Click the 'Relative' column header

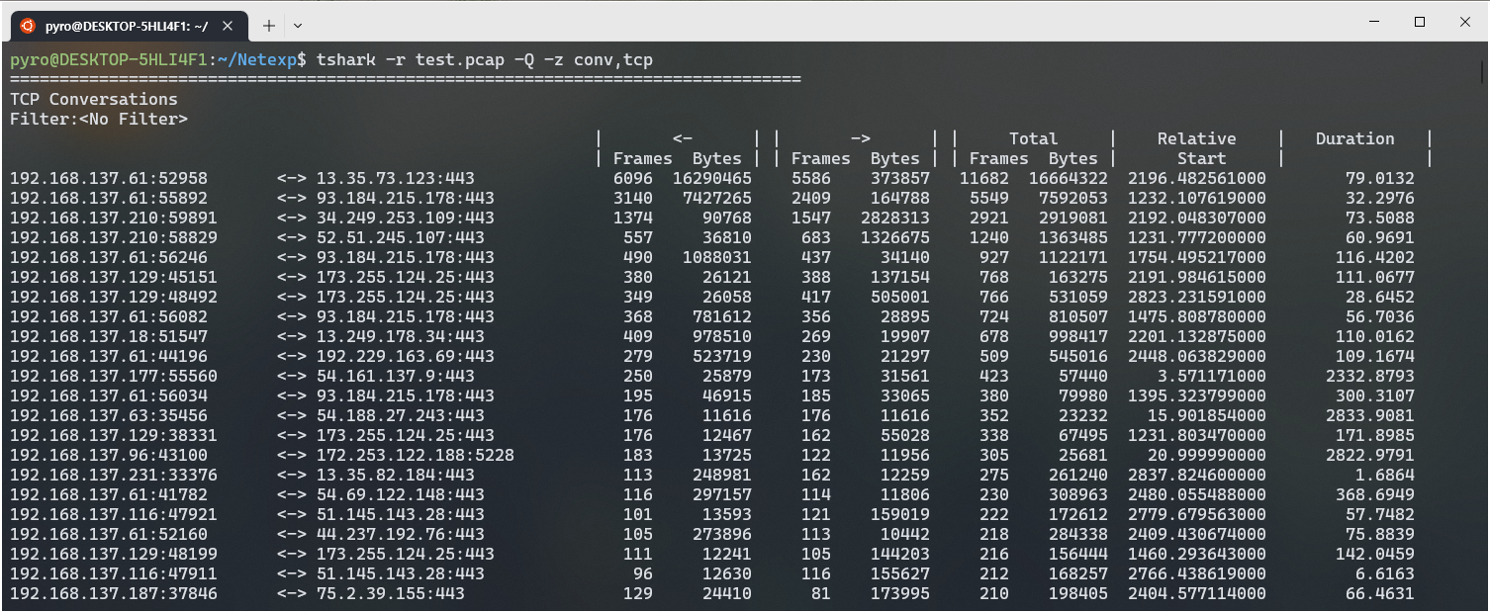click(1197, 138)
